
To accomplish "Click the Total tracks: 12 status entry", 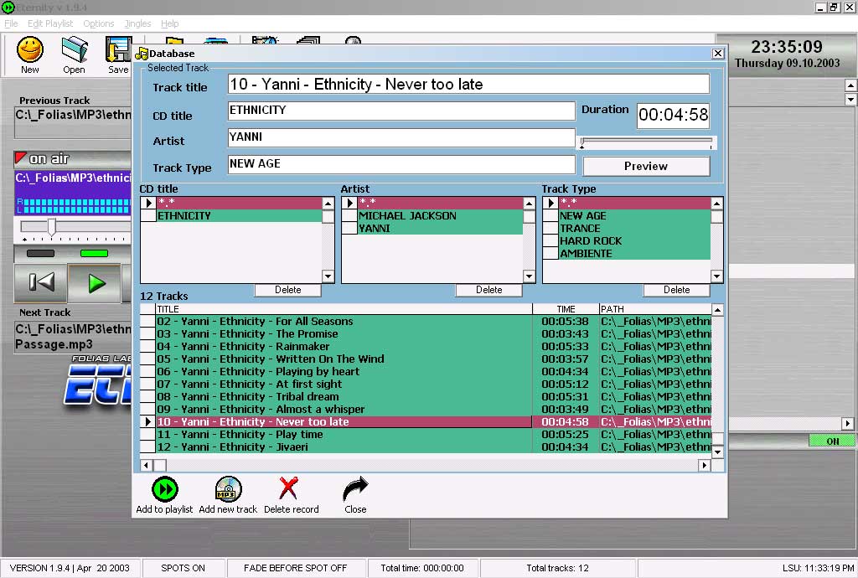I will [x=557, y=568].
